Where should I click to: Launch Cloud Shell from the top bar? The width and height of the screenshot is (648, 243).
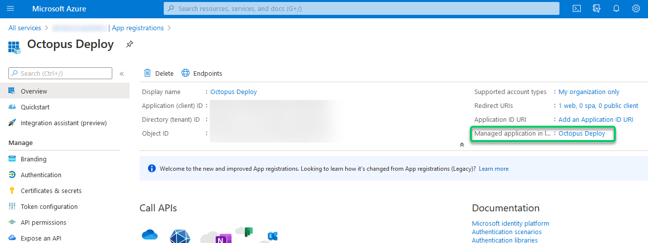pos(577,8)
